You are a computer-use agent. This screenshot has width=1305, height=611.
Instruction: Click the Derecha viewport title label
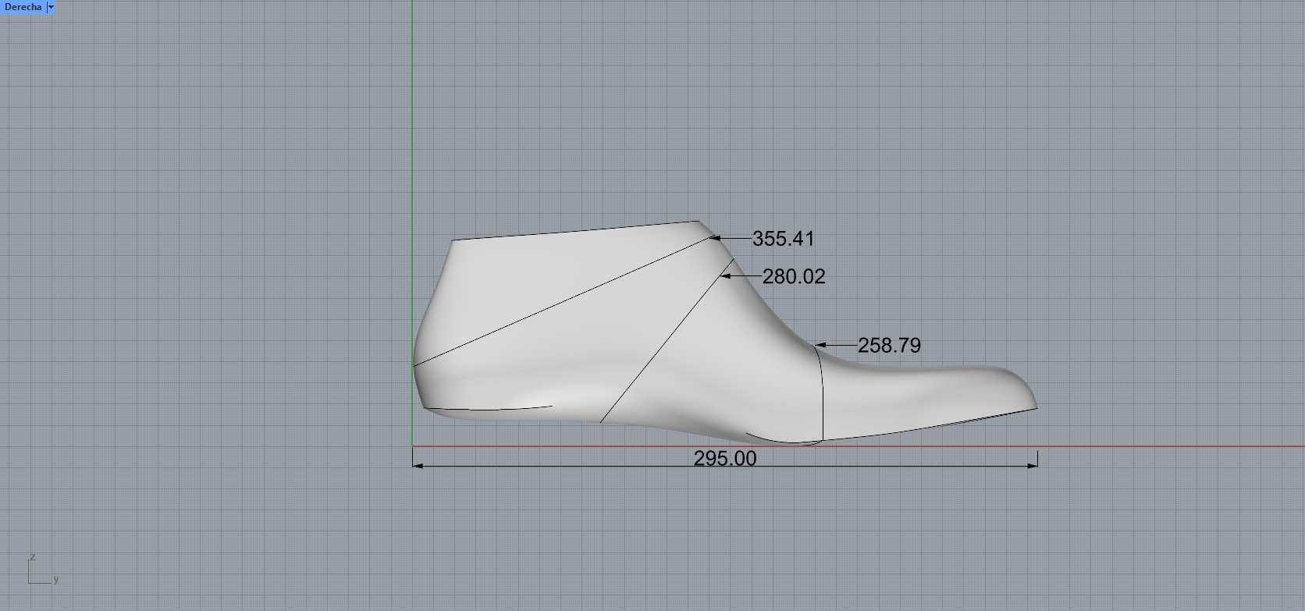[23, 7]
